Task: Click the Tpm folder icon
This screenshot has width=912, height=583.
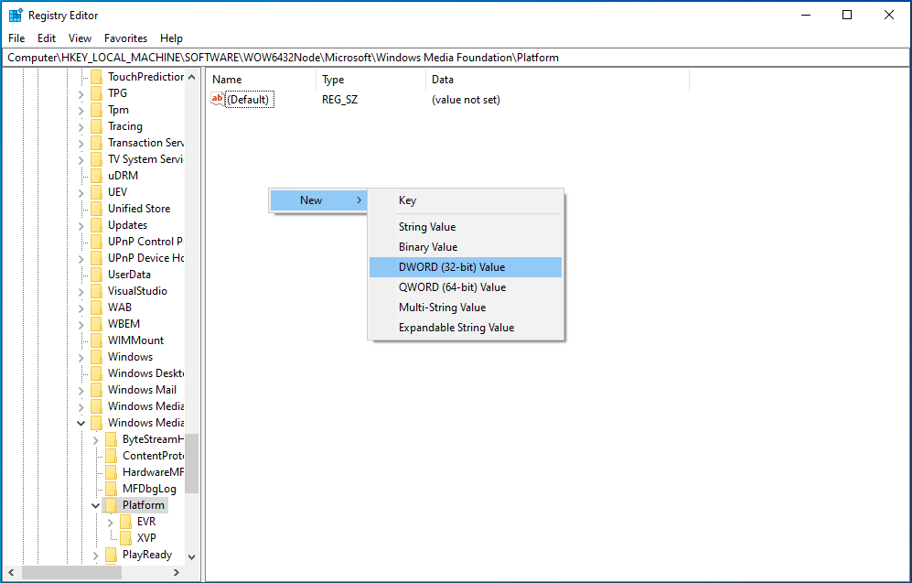Action: (x=97, y=110)
